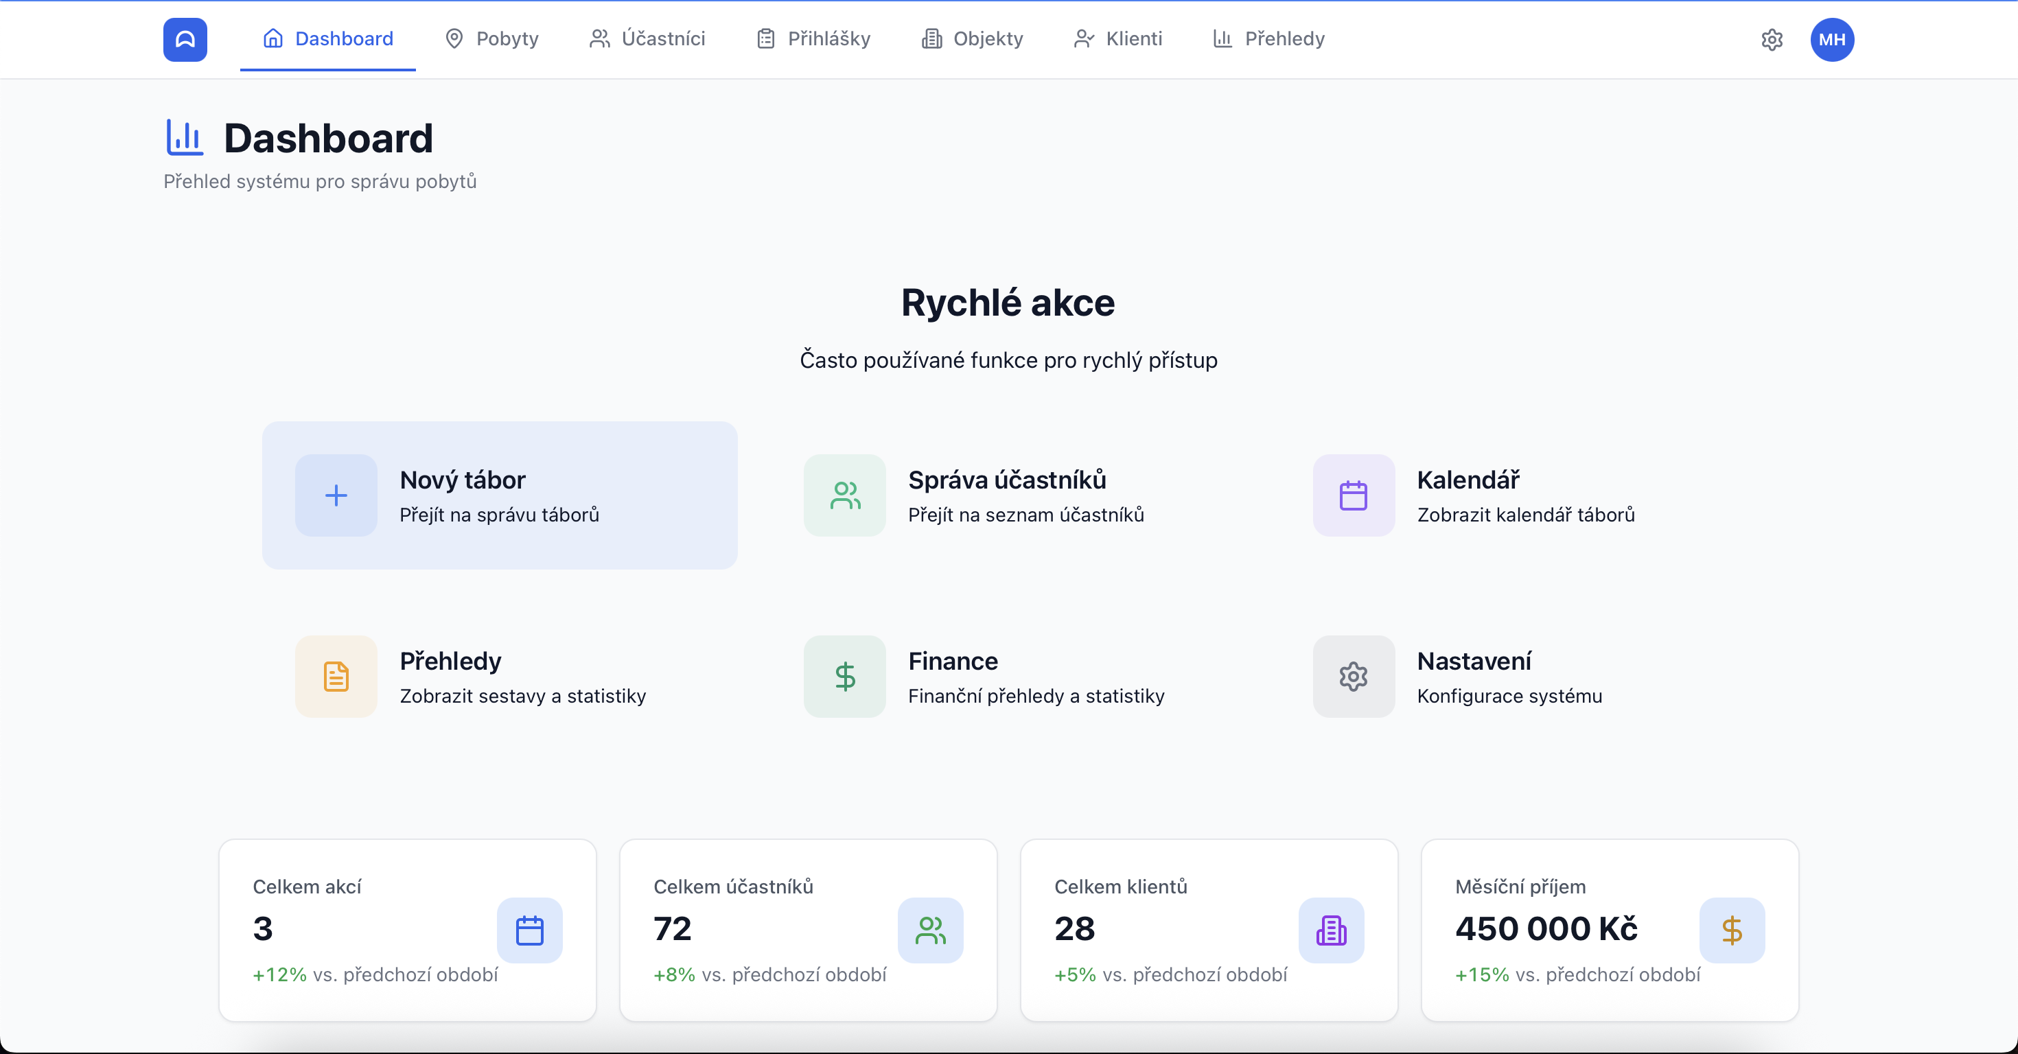Click the people icon on Celkem účastníků card
The height and width of the screenshot is (1054, 2018).
click(x=931, y=931)
